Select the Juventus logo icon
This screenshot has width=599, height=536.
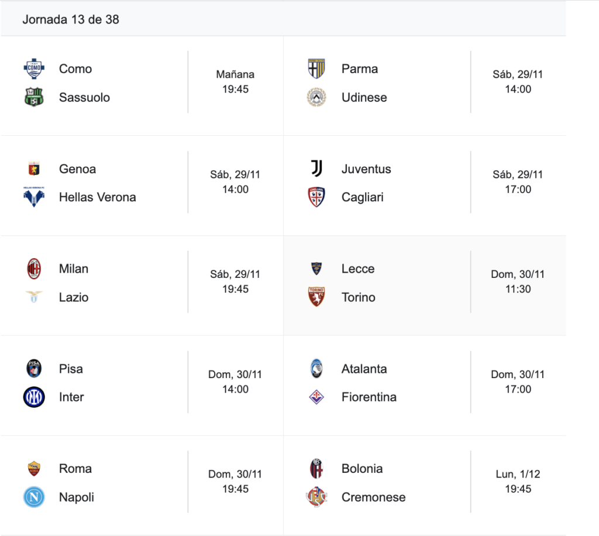coord(316,169)
